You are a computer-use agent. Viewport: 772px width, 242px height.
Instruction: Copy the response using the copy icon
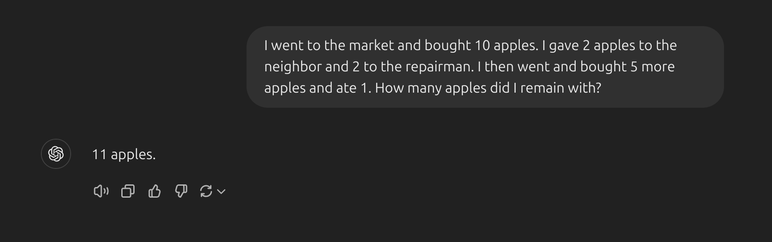[x=128, y=191]
